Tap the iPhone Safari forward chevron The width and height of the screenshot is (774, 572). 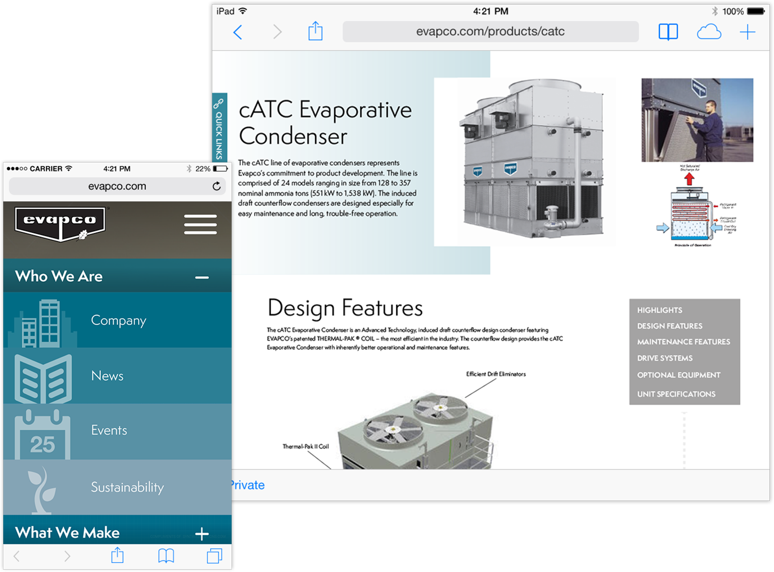[x=67, y=556]
